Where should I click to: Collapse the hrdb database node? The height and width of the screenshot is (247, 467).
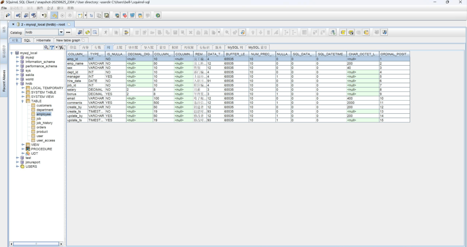click(x=17, y=84)
